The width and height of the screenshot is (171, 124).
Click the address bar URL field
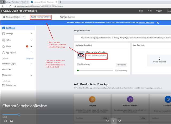(x=40, y=6)
